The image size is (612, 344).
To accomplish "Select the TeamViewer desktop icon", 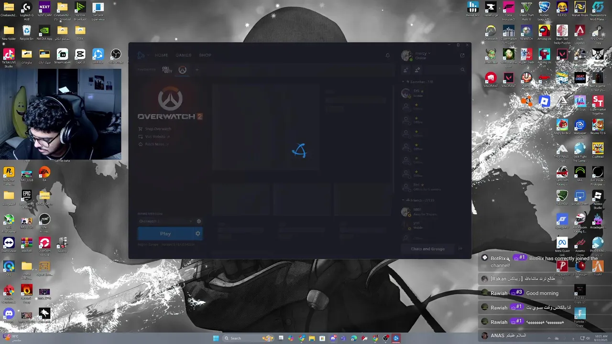I will point(9,245).
